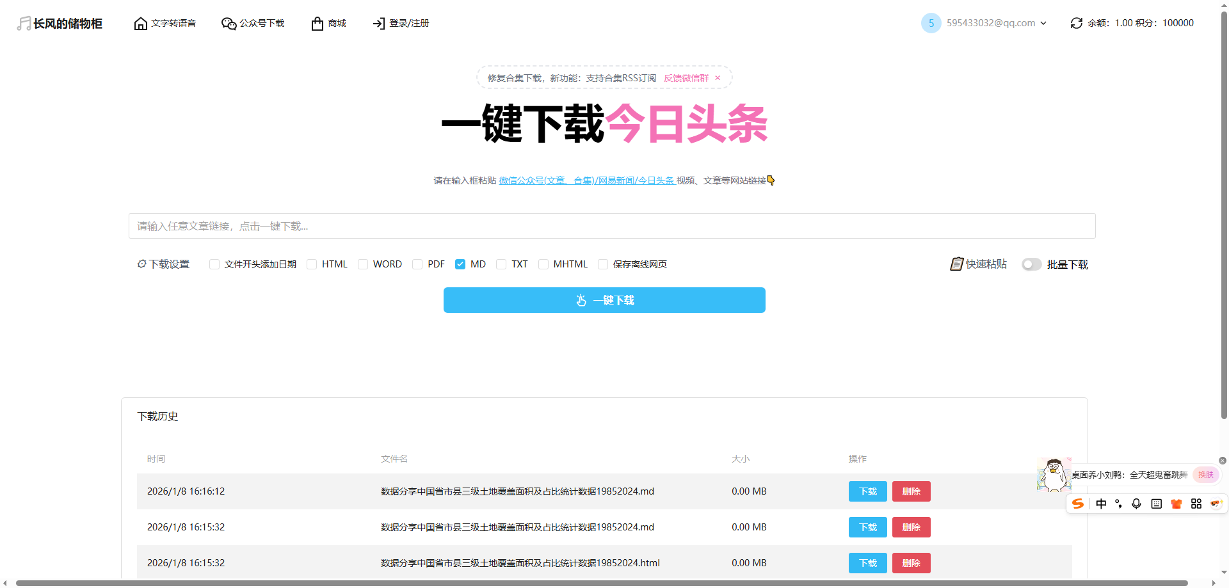Open the 商城 shopping bag icon
The width and height of the screenshot is (1229, 588).
click(x=317, y=22)
